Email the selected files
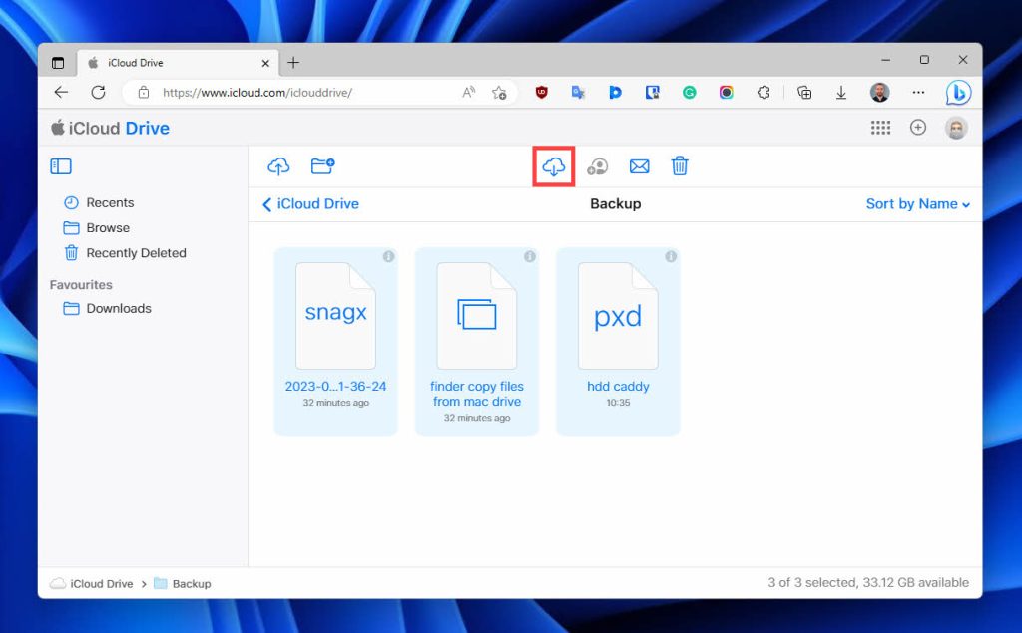Viewport: 1022px width, 633px height. pos(640,166)
